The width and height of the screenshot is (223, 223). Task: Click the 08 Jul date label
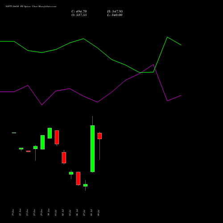(91, 213)
